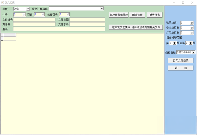The image size is (197, 135).
Task: Click the 打印文件目录 button
Action: pyautogui.click(x=181, y=61)
